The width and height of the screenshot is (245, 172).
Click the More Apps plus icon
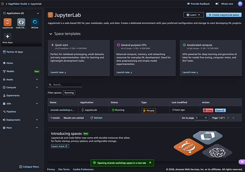7,37
